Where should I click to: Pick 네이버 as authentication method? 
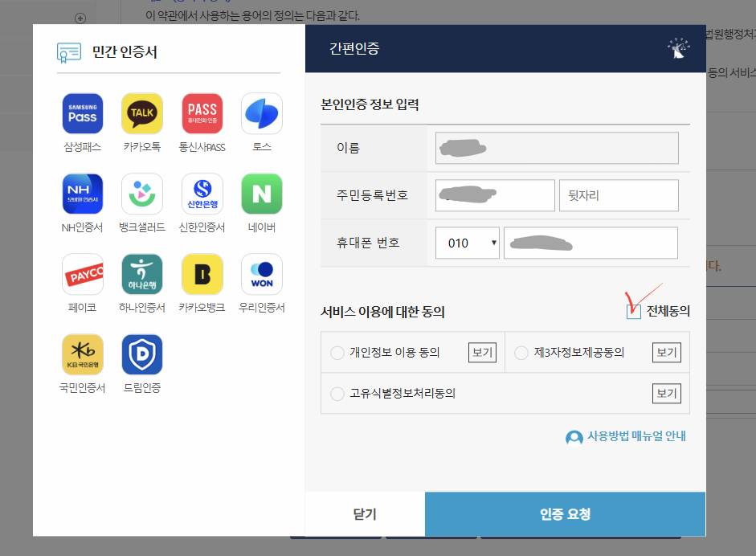coord(261,193)
